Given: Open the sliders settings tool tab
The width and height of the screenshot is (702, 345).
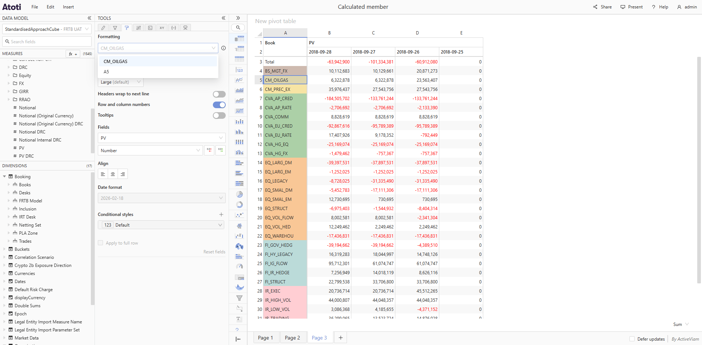Looking at the screenshot, I should coord(138,27).
